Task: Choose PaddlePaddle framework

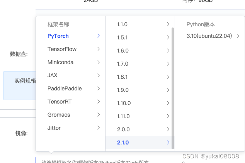Action: coord(70,88)
